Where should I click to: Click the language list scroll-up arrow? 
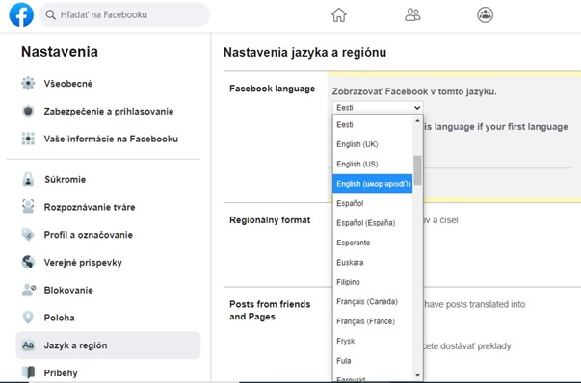pos(417,121)
